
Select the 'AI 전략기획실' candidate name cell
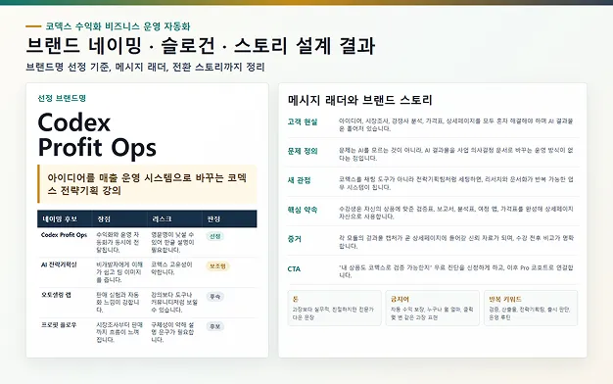click(x=59, y=264)
